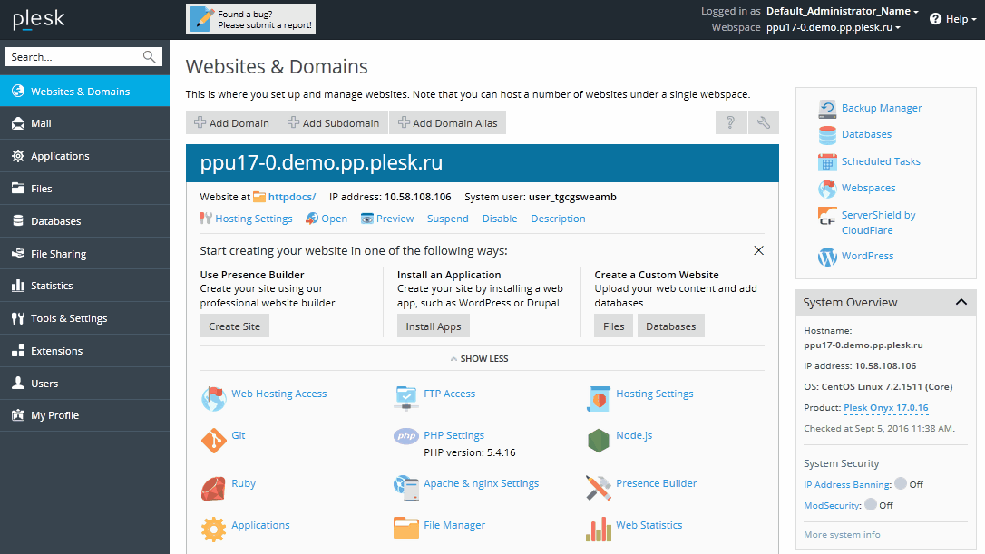985x554 pixels.
Task: Click the Web Statistics chart icon
Action: click(x=598, y=528)
